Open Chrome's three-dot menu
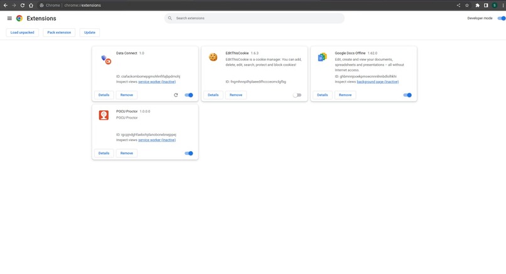 tap(503, 5)
